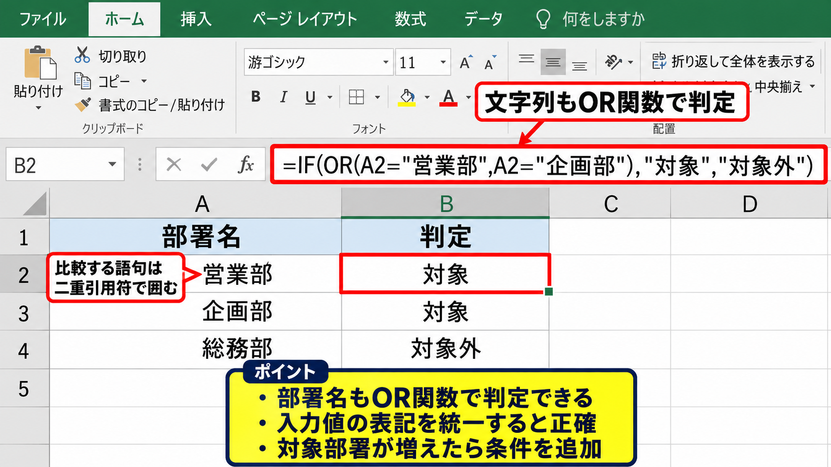Image resolution: width=831 pixels, height=467 pixels.
Task: Click the Select All corner triangle
Action: (x=35, y=204)
